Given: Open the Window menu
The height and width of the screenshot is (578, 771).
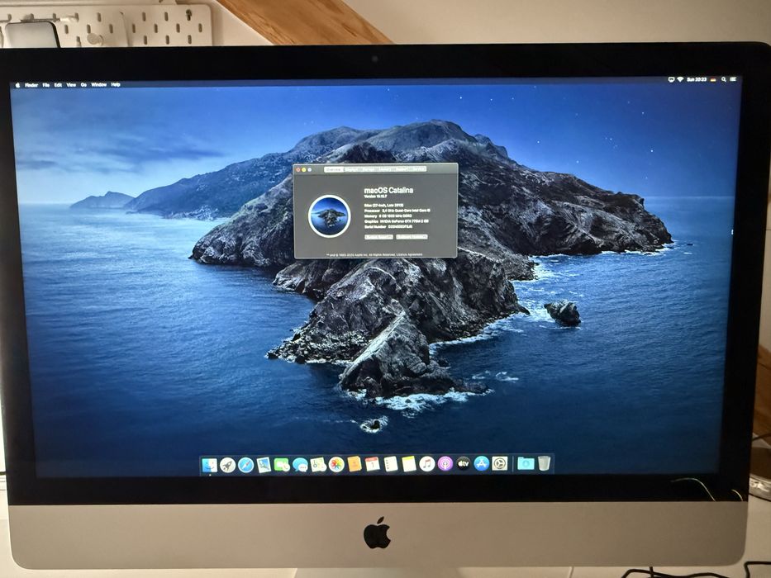Looking at the screenshot, I should point(99,84).
